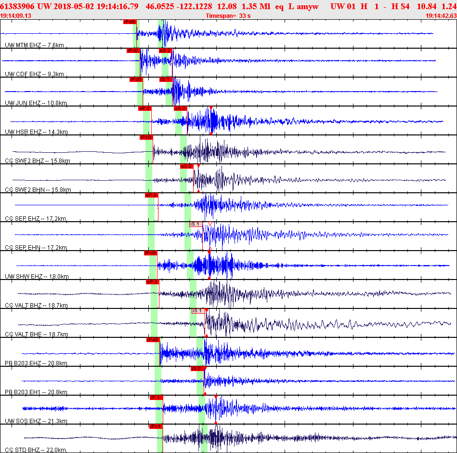This screenshot has width=457, height=453.
Task: Select CC STD BHZ -- 22.0km label
Action: click(x=36, y=450)
